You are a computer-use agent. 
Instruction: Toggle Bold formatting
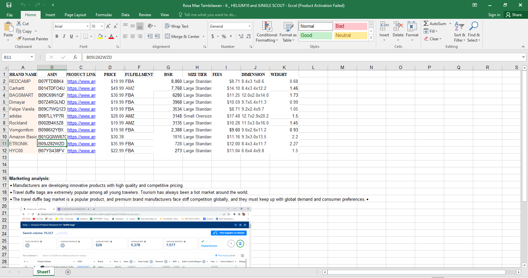pos(57,36)
